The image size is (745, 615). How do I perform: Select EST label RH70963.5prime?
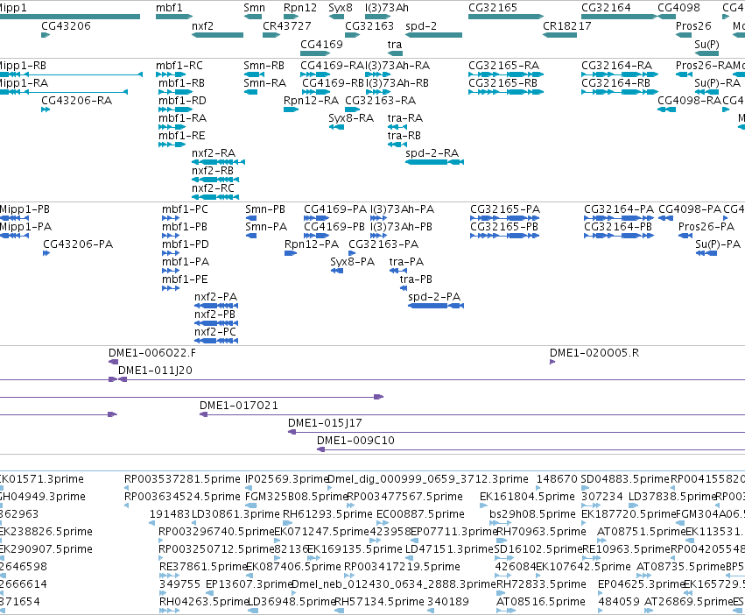tap(541, 531)
